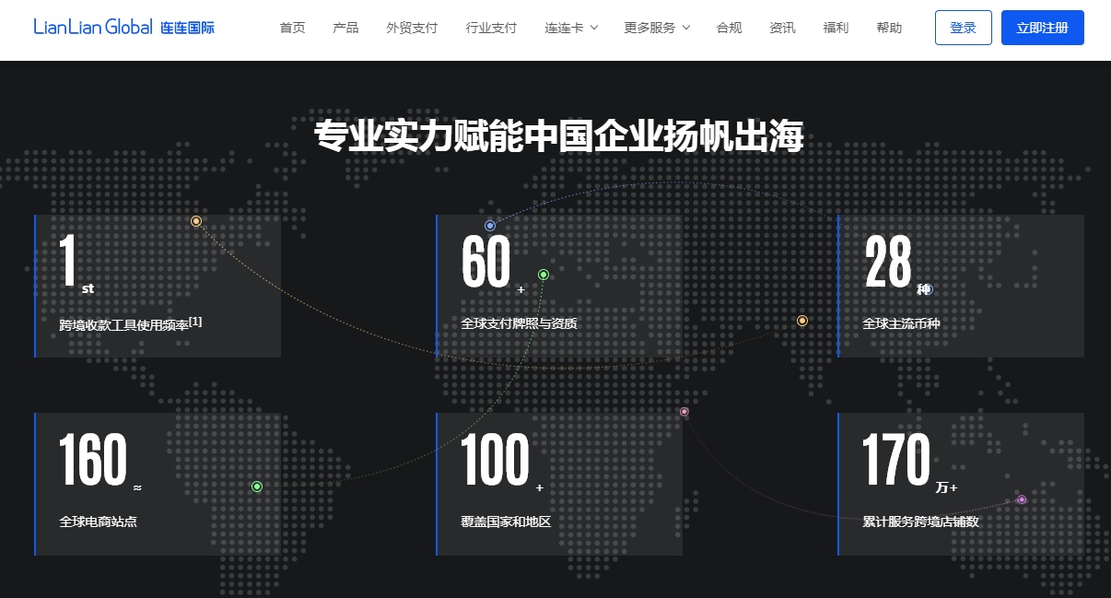Click the 28种 全球主流币种 stat card
1111x598 pixels.
(x=961, y=286)
